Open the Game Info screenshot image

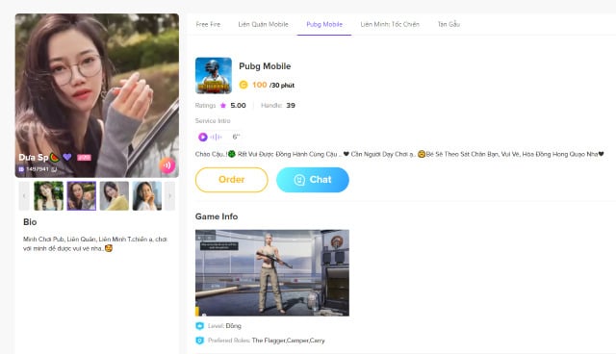(x=272, y=273)
